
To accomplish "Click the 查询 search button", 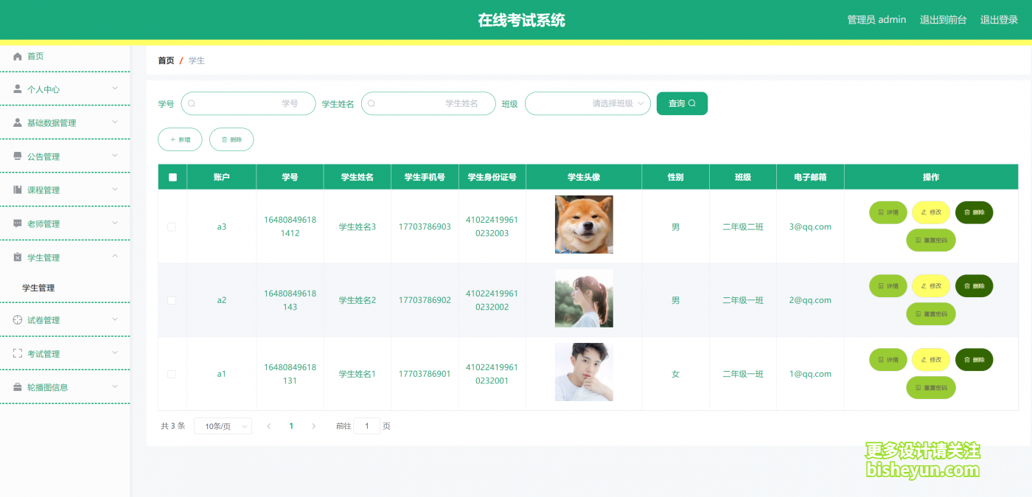I will tap(682, 103).
